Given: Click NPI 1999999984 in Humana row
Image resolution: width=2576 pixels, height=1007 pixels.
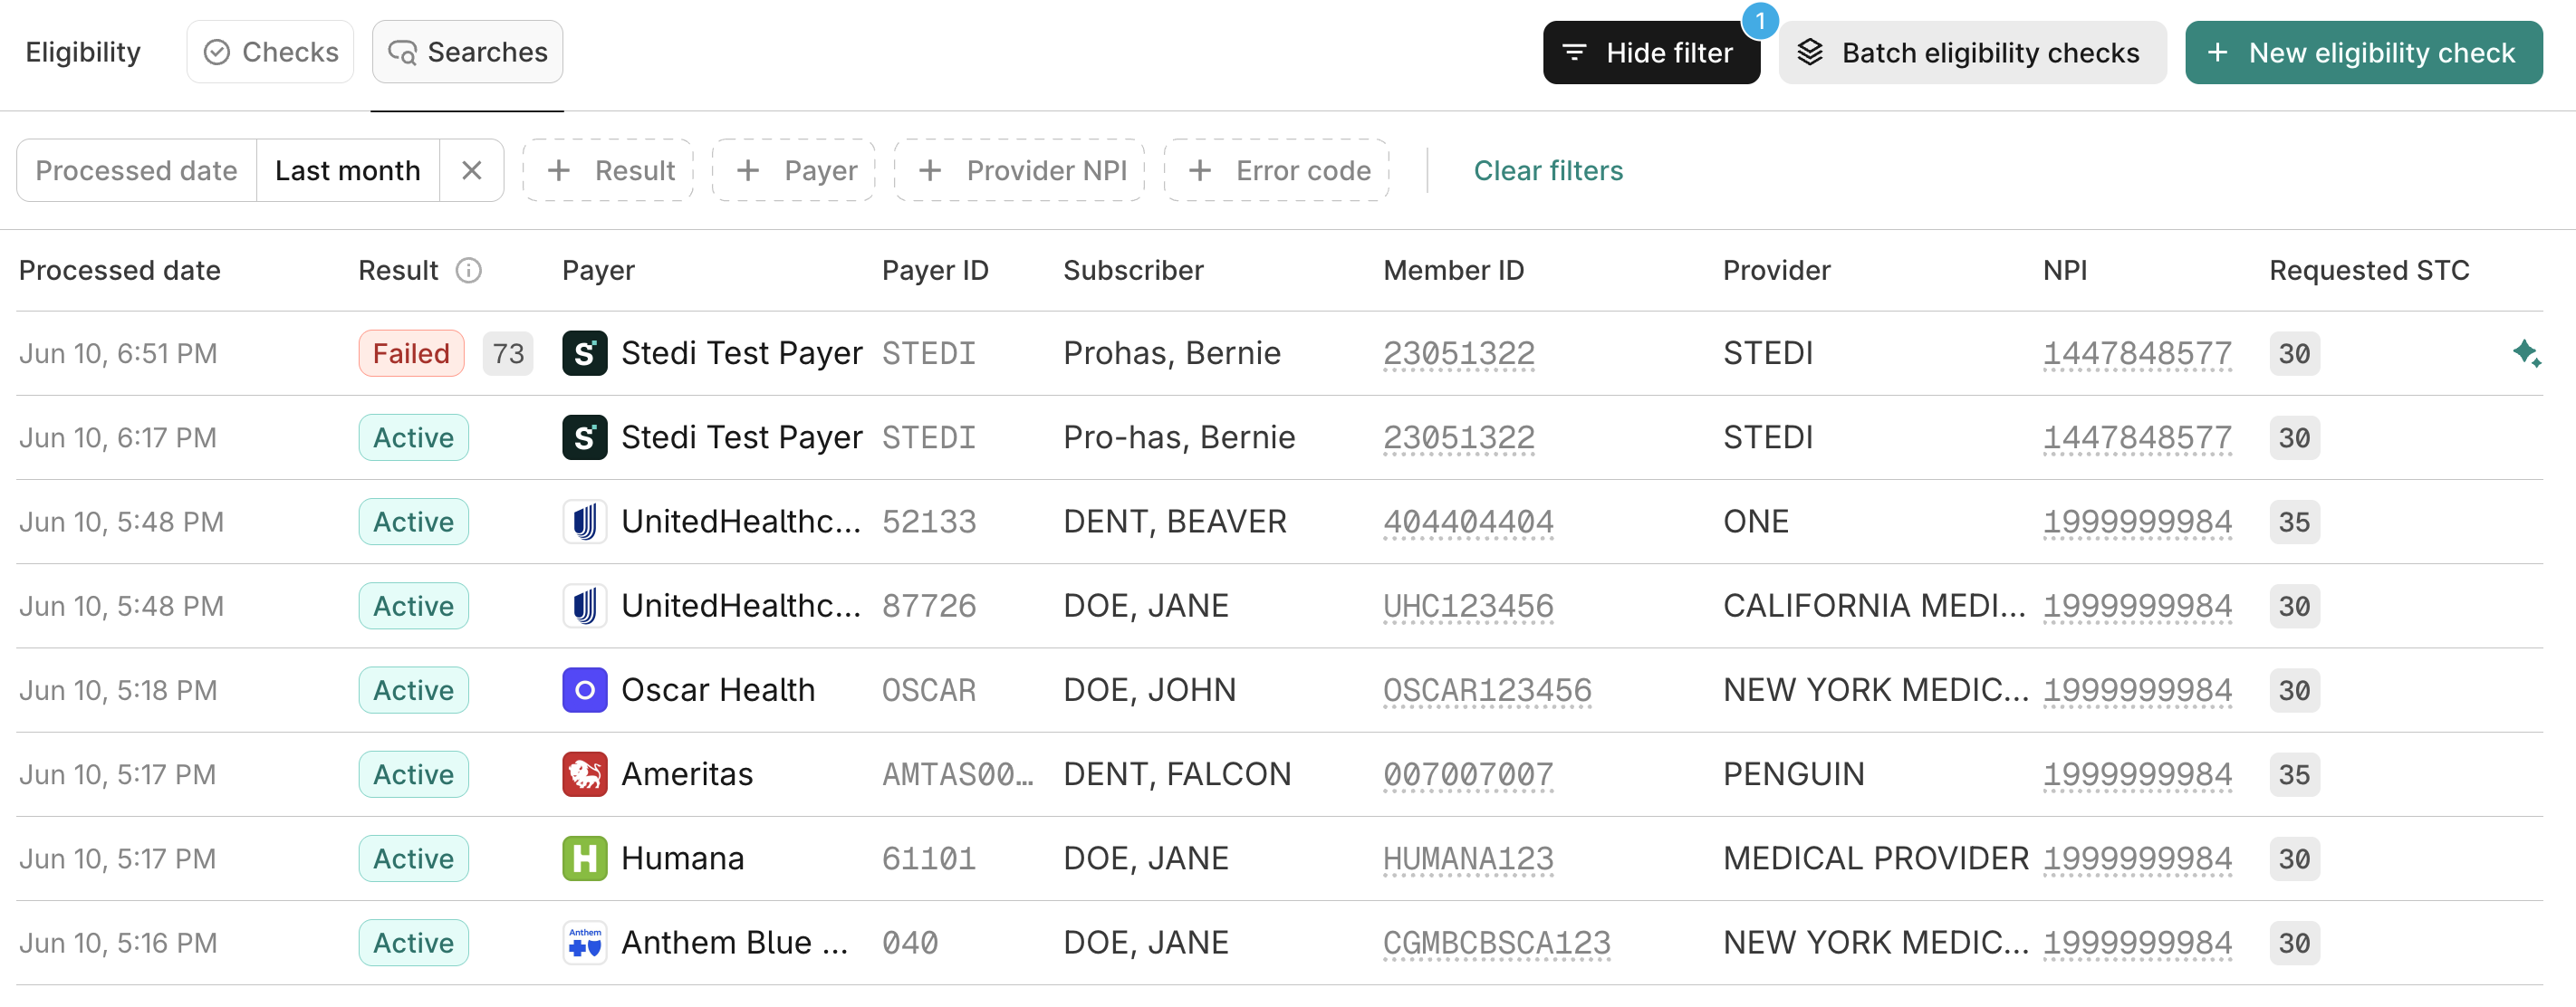Looking at the screenshot, I should click(x=2137, y=859).
